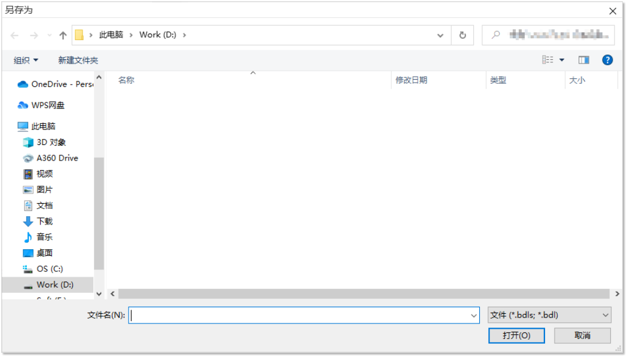Screen dimensions: 627x357
Task: Go back with the left arrow button
Action: pyautogui.click(x=14, y=35)
